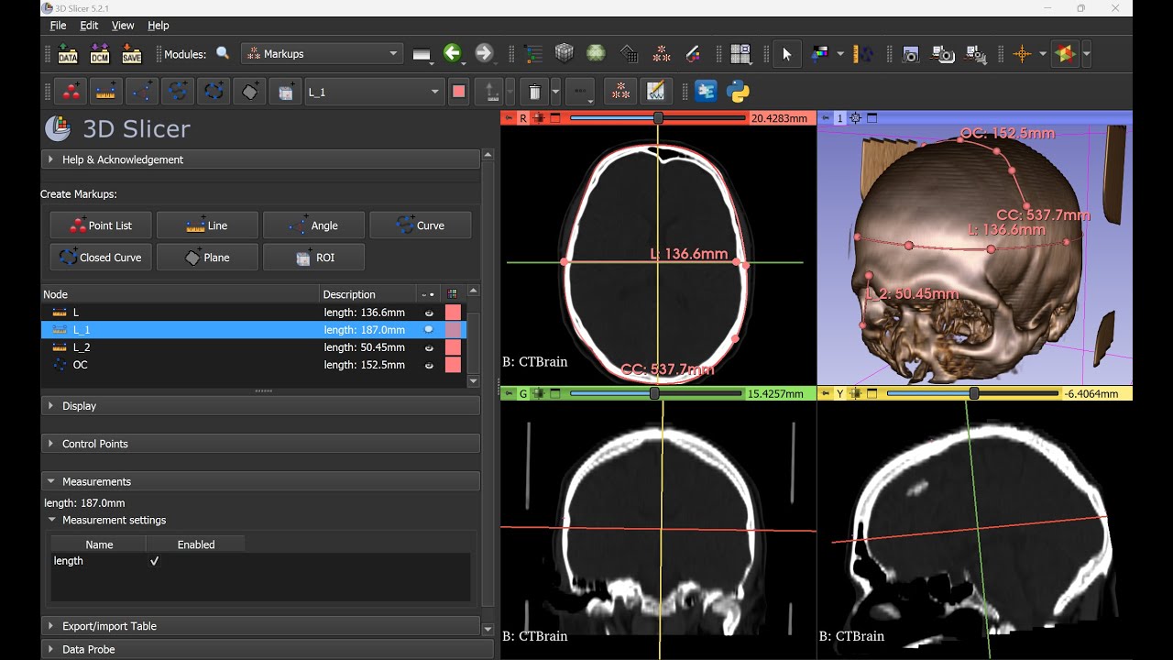The height and width of the screenshot is (660, 1173).
Task: Click the red slice offset slider
Action: click(x=658, y=118)
